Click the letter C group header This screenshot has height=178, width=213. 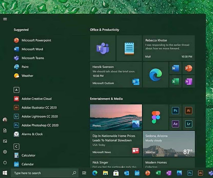point(16,147)
